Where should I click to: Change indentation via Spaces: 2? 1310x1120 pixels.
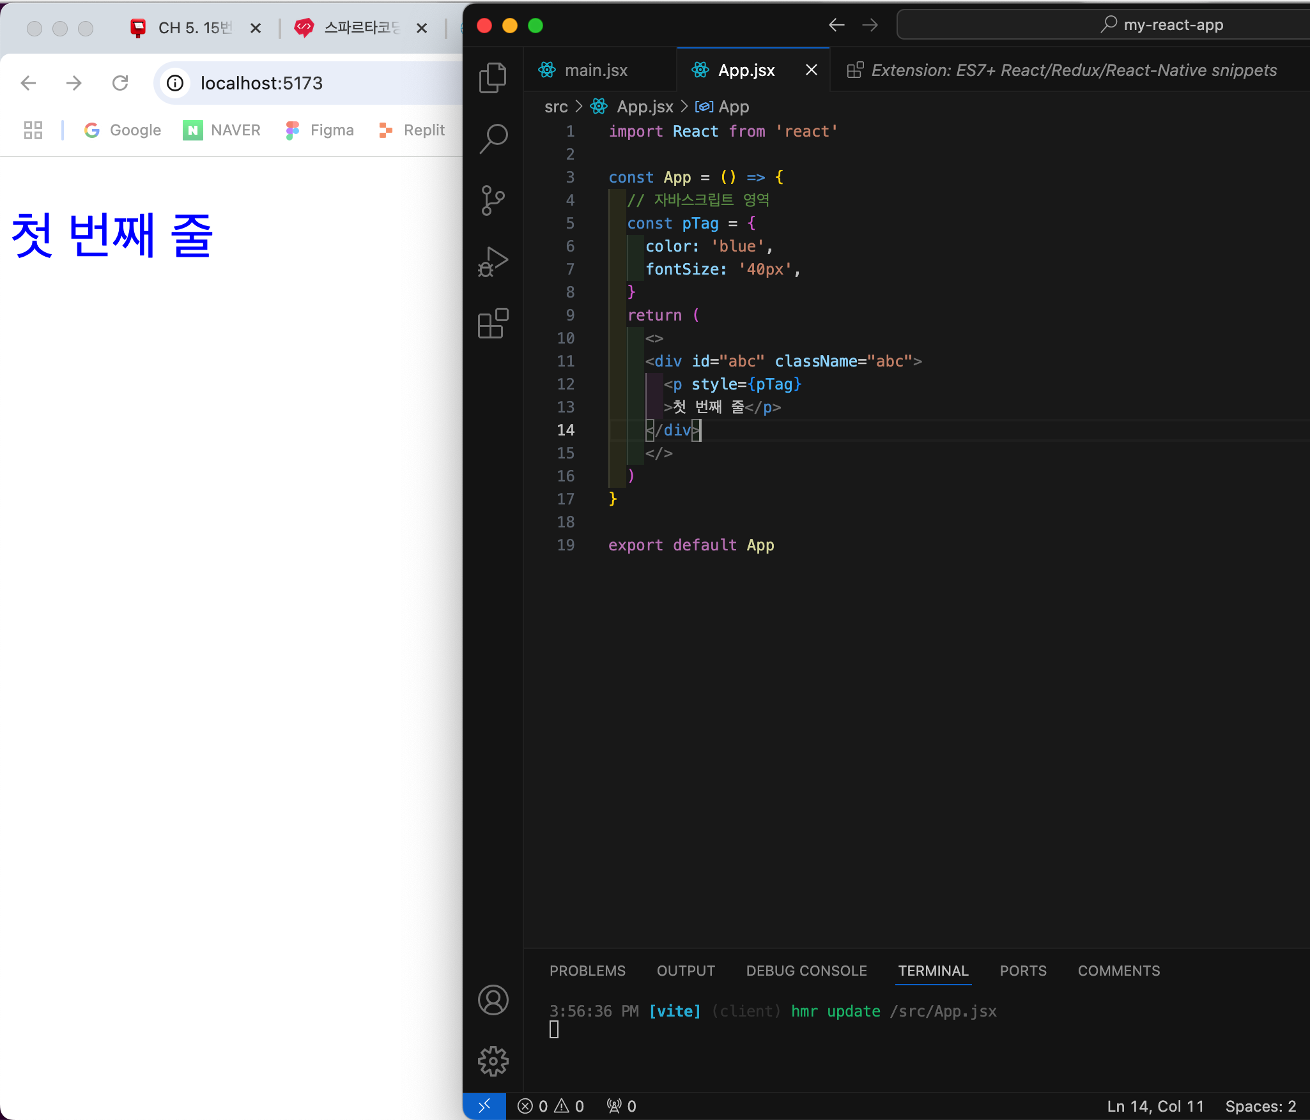click(x=1260, y=1106)
